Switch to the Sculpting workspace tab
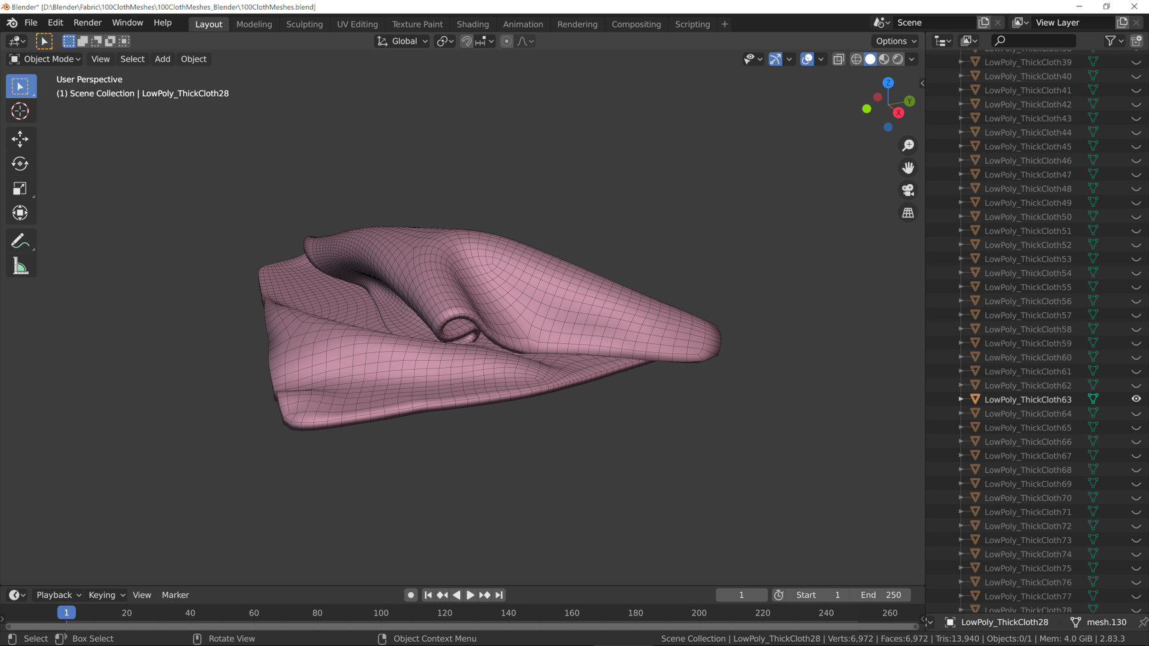 point(304,24)
